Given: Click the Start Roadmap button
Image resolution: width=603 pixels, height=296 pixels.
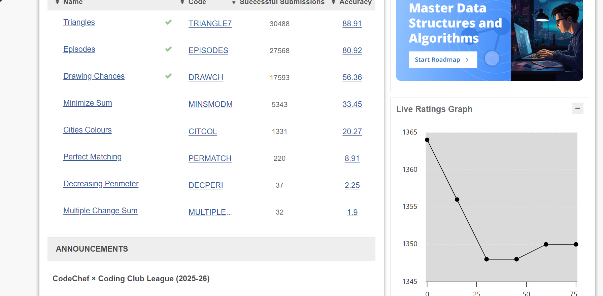Looking at the screenshot, I should click(443, 60).
